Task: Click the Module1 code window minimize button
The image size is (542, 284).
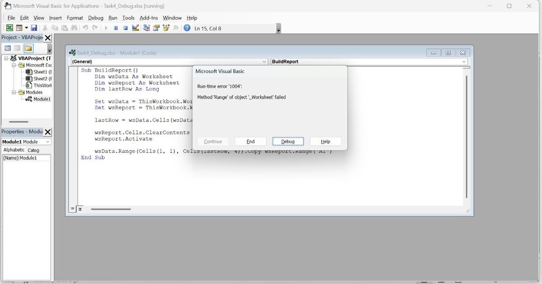Action: tap(434, 53)
